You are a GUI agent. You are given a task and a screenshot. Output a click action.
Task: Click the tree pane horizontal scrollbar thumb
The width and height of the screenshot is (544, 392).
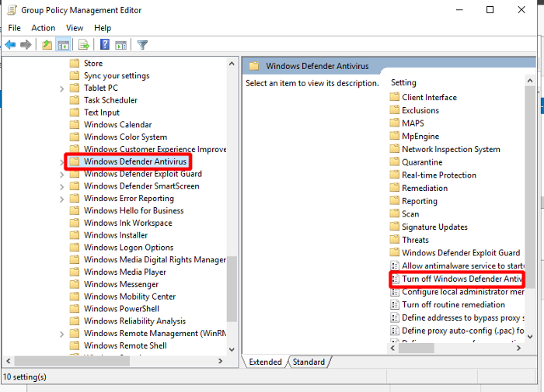coord(71,361)
